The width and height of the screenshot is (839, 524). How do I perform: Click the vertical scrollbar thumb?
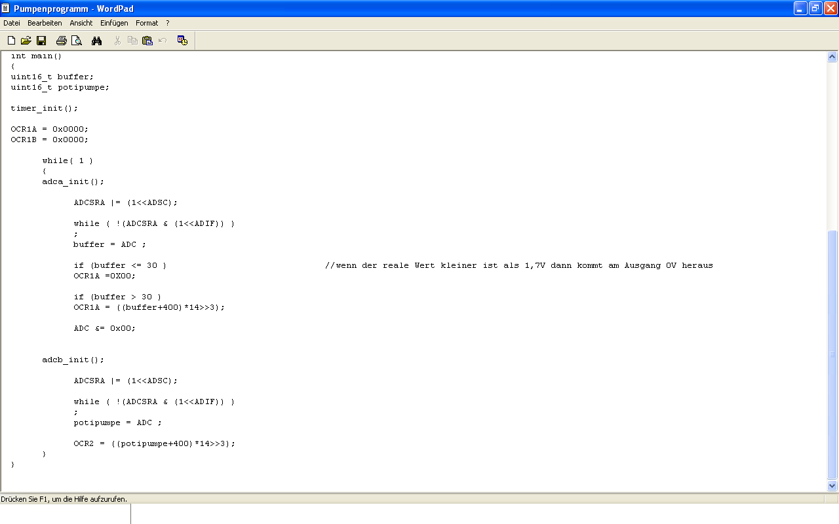tap(832, 354)
